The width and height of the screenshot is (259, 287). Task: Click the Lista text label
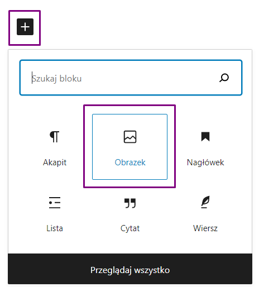[55, 228]
